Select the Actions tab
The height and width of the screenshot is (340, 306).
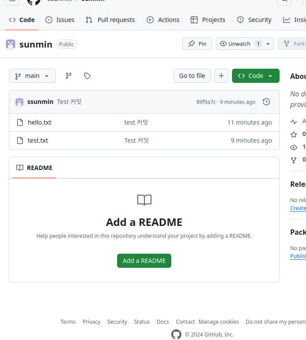[x=163, y=20]
